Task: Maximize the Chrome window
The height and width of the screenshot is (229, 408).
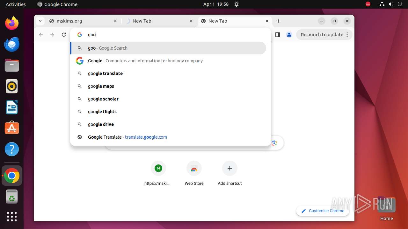Action: point(334,21)
